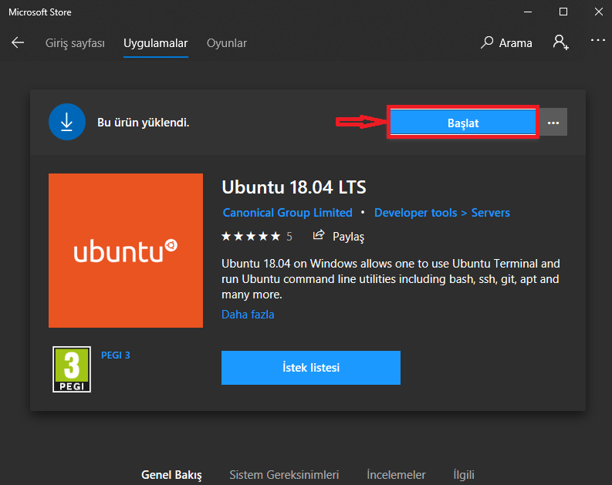This screenshot has width=612, height=485.
Task: Click the Paylaş share icon
Action: tap(319, 236)
